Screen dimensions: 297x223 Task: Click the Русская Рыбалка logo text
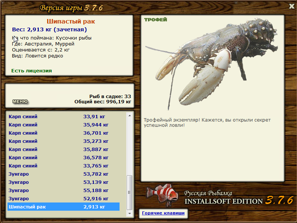click(208, 193)
